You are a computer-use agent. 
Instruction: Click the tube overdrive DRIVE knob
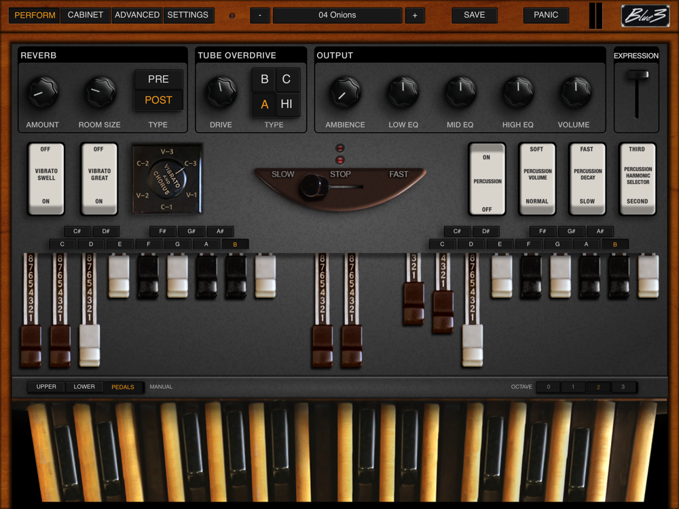pos(221,92)
